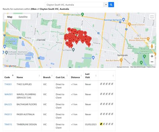Click the WAVELL PLUMBING rating icons

click(107, 94)
